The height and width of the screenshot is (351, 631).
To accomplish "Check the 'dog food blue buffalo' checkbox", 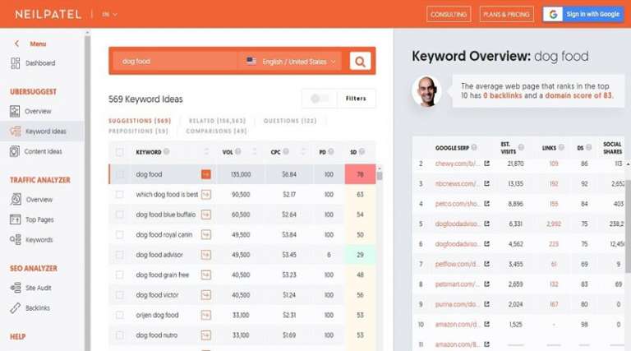I will [x=119, y=215].
